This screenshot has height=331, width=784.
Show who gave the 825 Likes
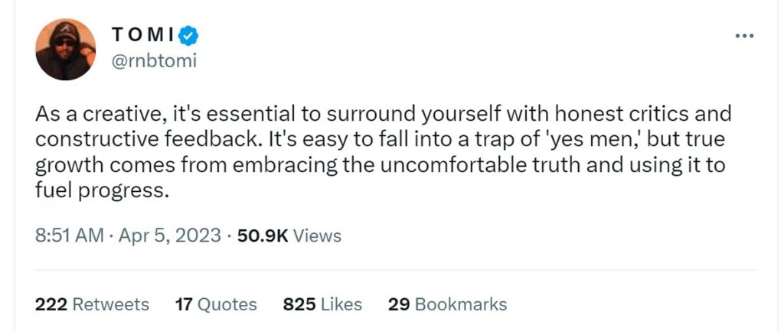pos(322,304)
